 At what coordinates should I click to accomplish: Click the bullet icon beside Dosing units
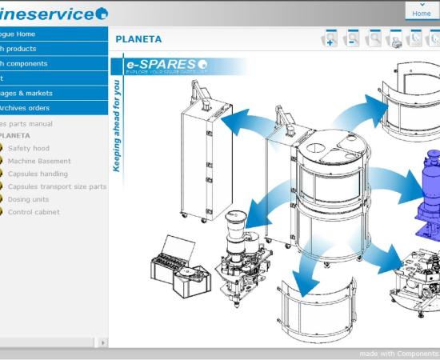pos(1,199)
